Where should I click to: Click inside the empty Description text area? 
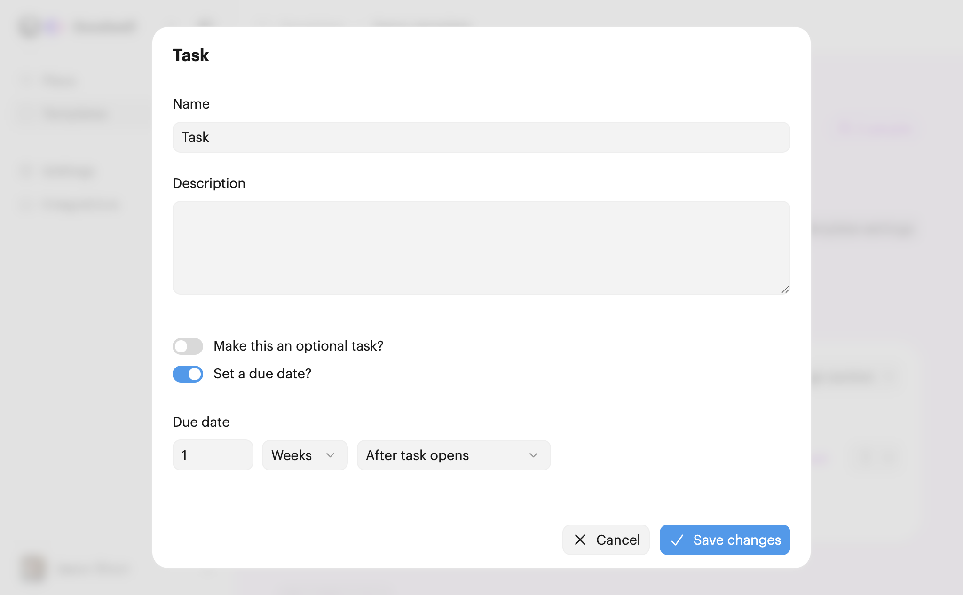[x=481, y=247]
